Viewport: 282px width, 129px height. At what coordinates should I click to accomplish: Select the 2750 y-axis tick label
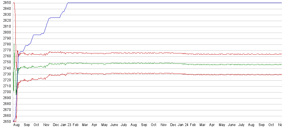[6, 62]
